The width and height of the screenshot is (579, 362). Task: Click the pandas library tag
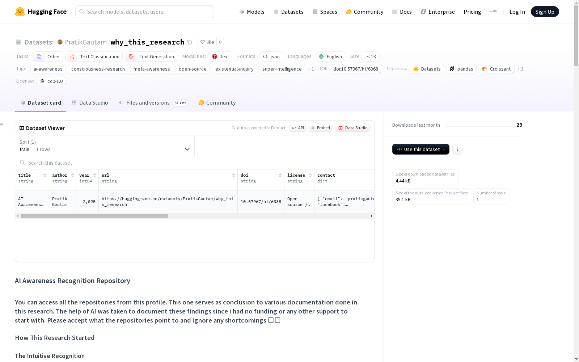click(x=461, y=69)
